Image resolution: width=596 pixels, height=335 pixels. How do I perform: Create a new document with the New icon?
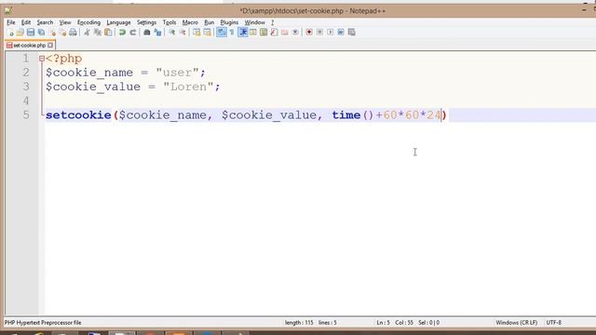[10, 33]
